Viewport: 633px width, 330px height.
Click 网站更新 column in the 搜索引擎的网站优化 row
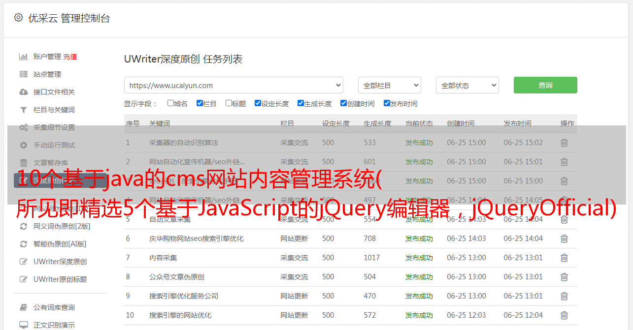click(295, 315)
